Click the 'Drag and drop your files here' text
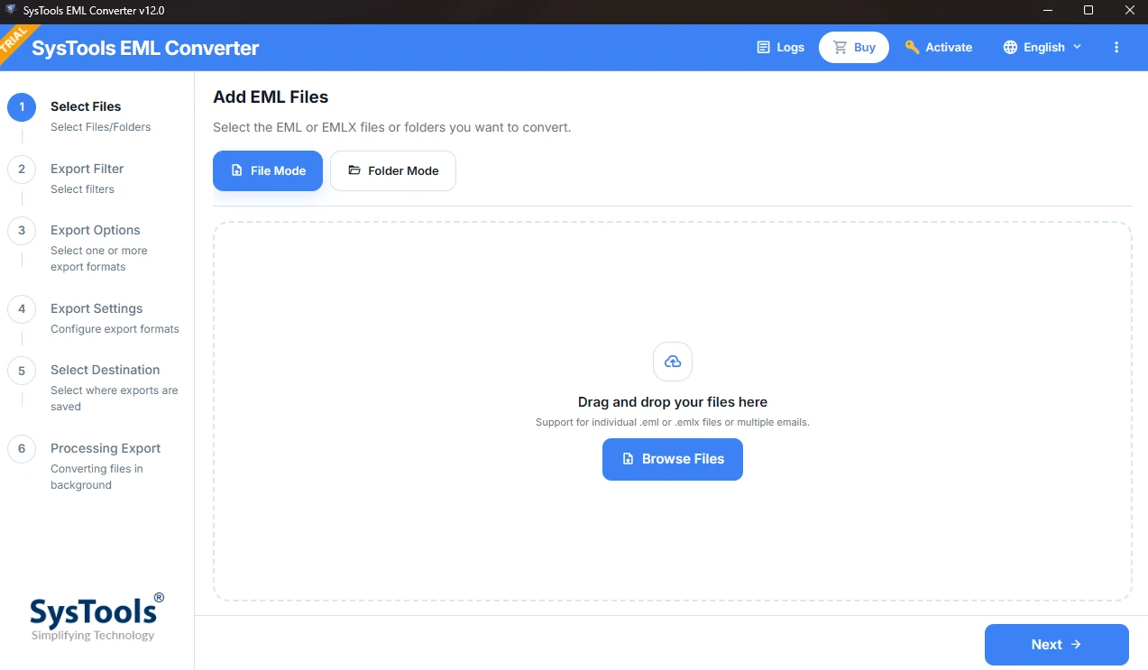This screenshot has width=1148, height=670. click(673, 402)
